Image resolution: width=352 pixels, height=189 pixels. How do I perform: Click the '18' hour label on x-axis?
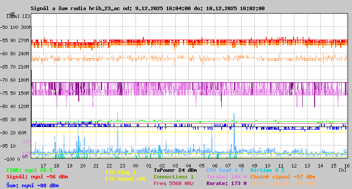click(x=57, y=166)
